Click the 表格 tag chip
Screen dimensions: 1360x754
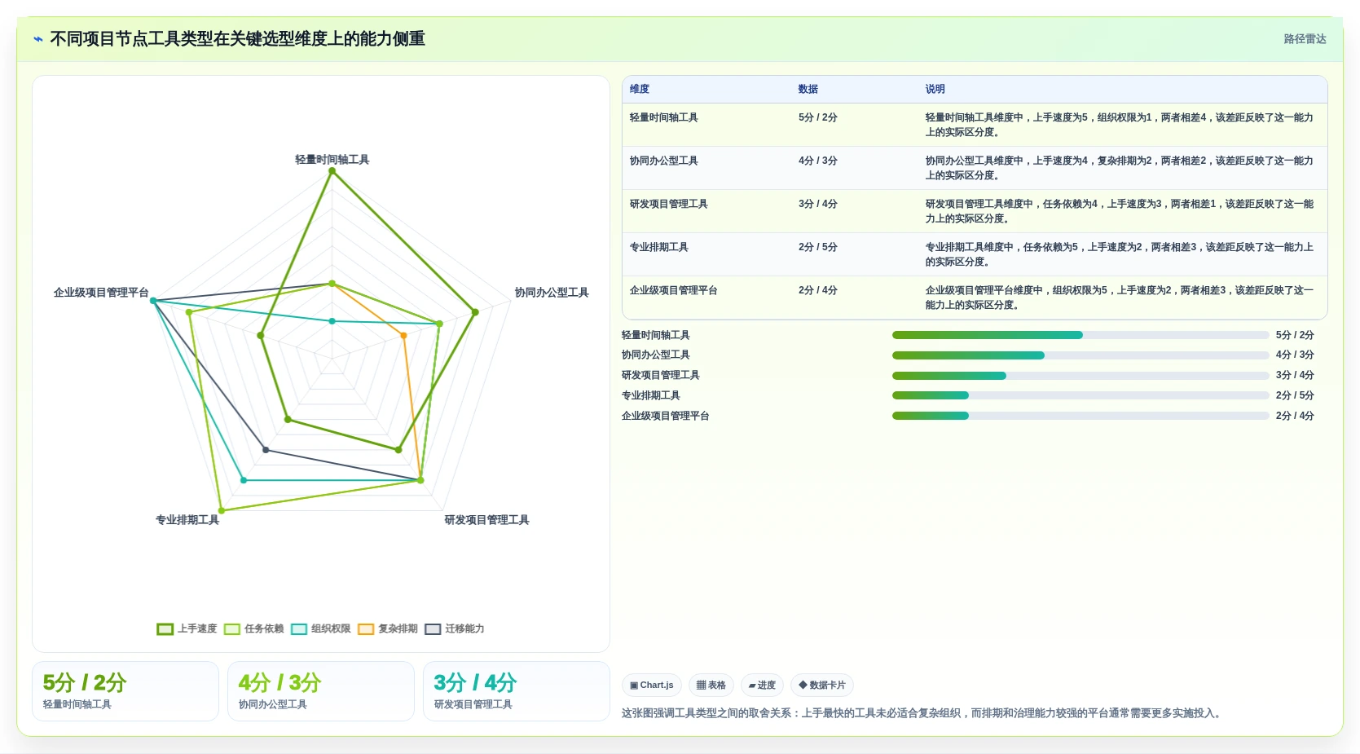click(711, 686)
